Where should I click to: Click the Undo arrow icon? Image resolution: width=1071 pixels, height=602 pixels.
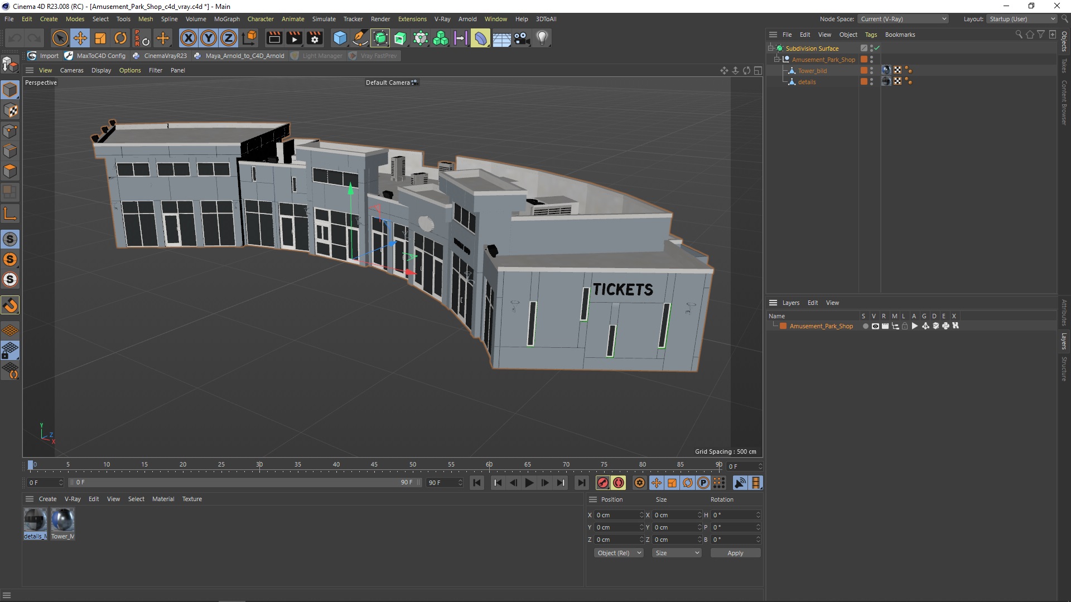(15, 38)
